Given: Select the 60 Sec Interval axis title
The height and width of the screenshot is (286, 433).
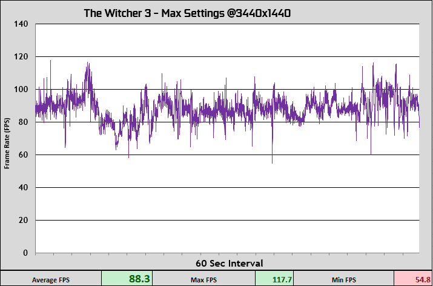Looking at the screenshot, I should pos(230,263).
